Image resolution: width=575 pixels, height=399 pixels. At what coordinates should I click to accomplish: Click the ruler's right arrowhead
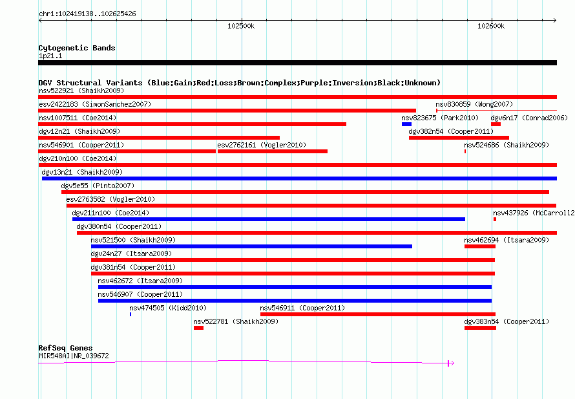tap(555, 20)
